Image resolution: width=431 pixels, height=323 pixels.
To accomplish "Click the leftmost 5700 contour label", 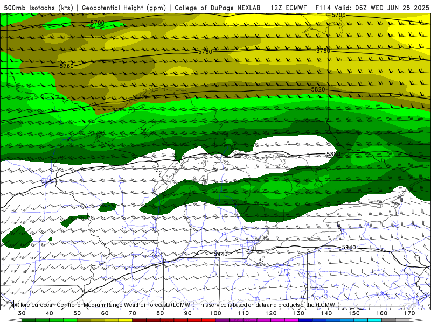I will click(98, 23).
